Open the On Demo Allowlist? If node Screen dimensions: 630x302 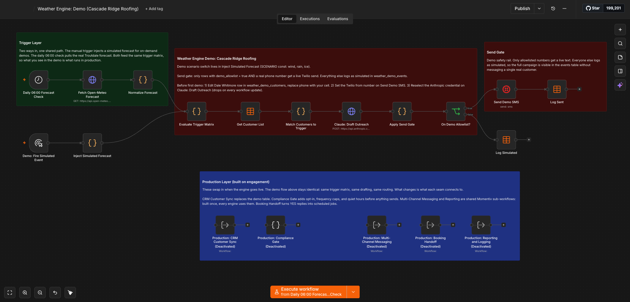point(456,111)
